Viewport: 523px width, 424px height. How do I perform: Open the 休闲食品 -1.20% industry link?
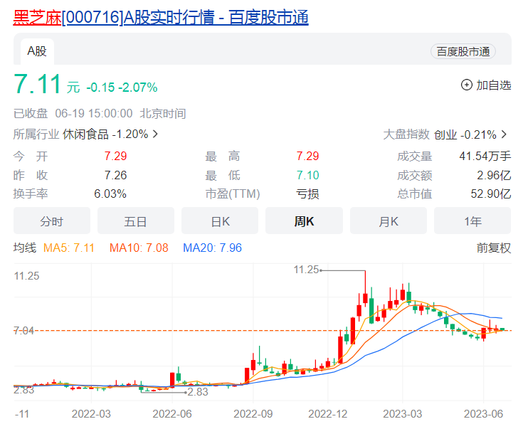click(x=105, y=134)
